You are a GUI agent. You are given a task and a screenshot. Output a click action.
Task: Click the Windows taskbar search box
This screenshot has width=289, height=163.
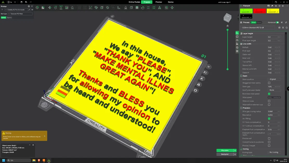click(19, 160)
